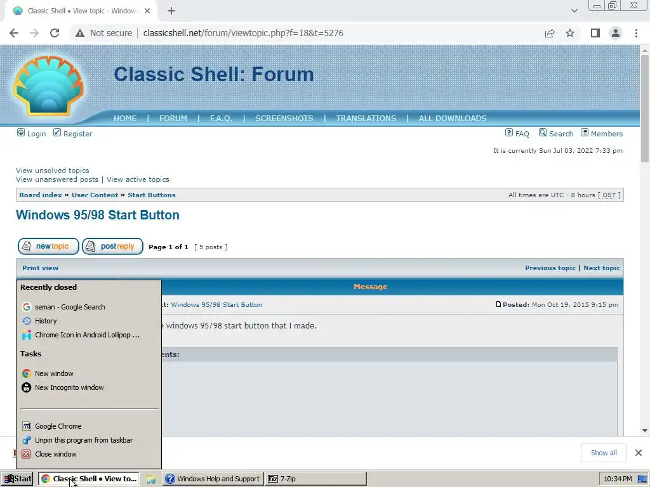Click the newtopic button
The width and height of the screenshot is (650, 487).
coord(48,247)
